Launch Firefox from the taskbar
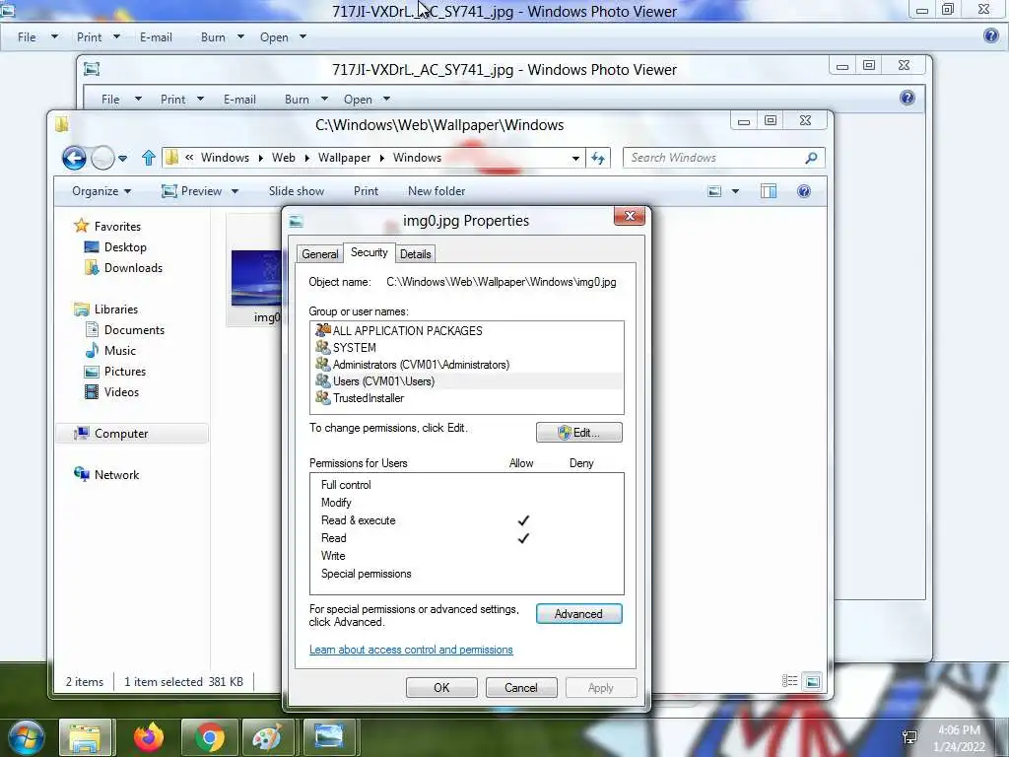Viewport: 1009px width, 757px height. (x=149, y=737)
